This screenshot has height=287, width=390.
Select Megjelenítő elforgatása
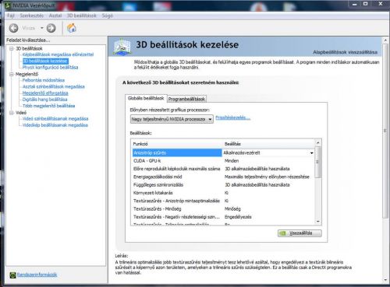tap(45, 93)
